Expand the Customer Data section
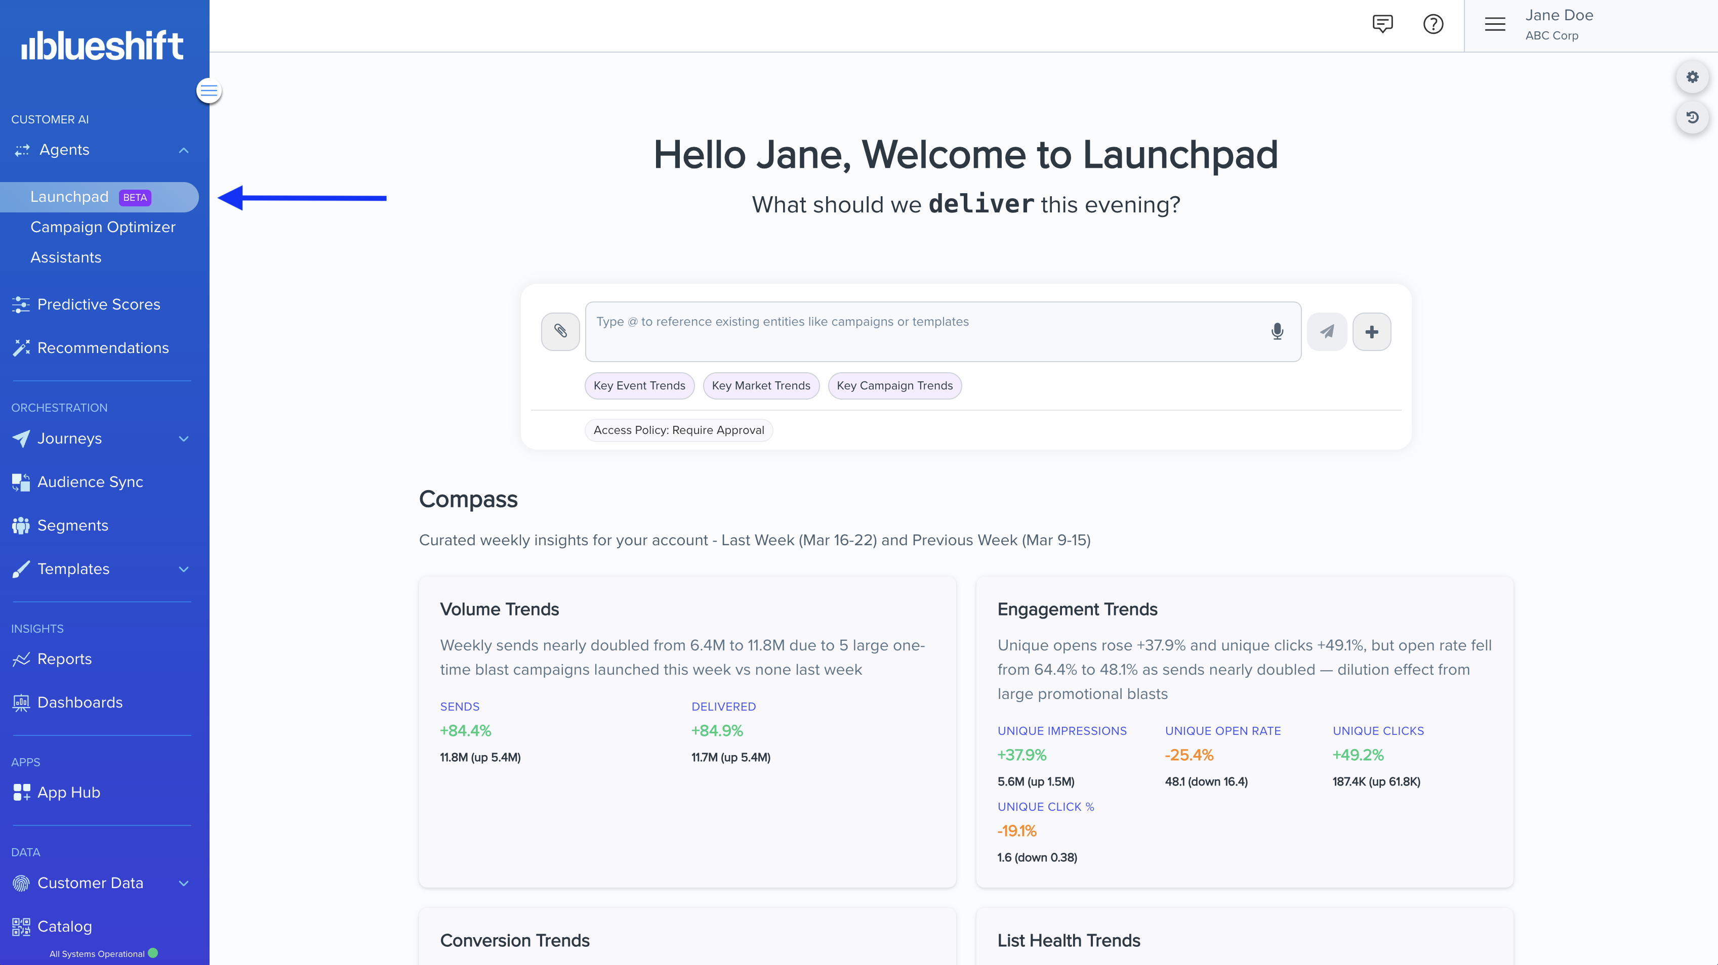The height and width of the screenshot is (965, 1718). [x=184, y=883]
